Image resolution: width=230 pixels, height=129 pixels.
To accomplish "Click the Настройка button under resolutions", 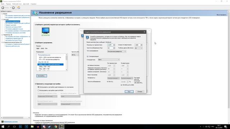I will [x=42, y=76].
